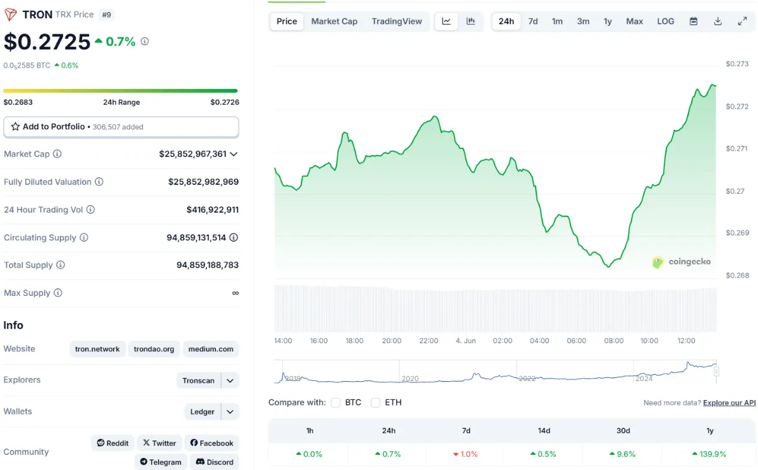Click the 14d 0.5% performance cell
The width and height of the screenshot is (758, 470).
(544, 454)
